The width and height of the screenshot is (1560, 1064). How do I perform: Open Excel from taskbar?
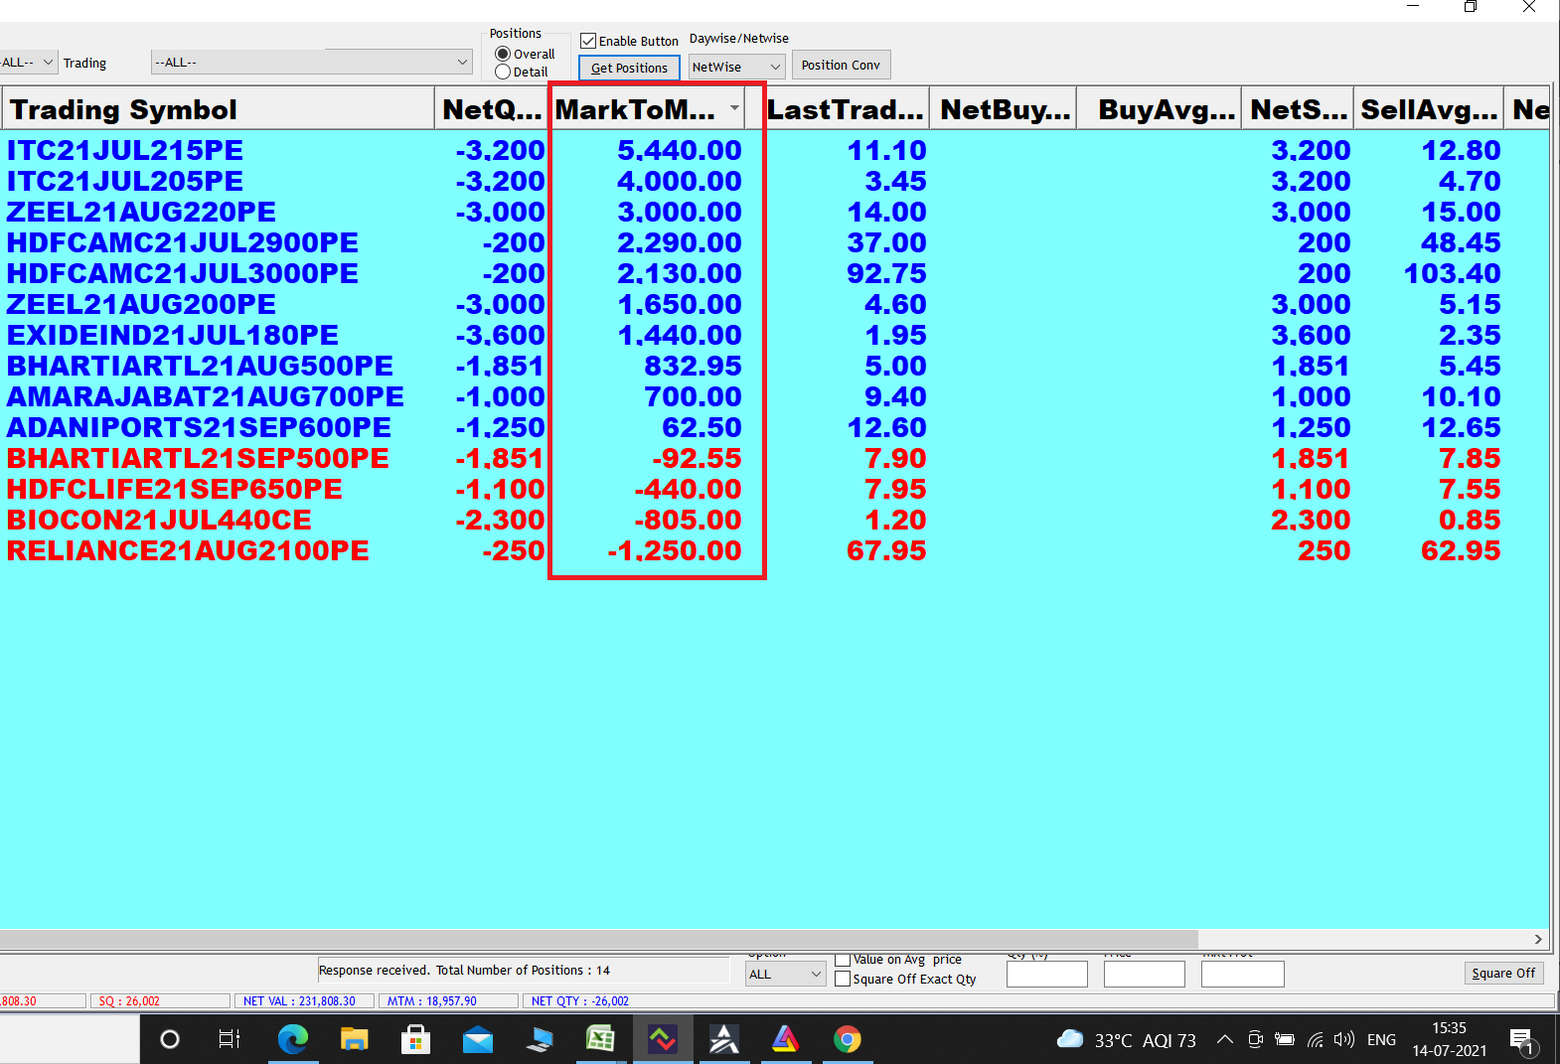coord(600,1039)
